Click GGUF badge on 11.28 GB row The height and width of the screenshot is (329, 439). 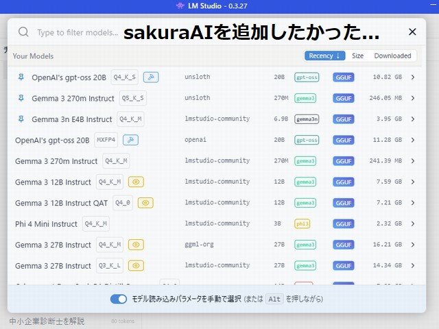344,140
